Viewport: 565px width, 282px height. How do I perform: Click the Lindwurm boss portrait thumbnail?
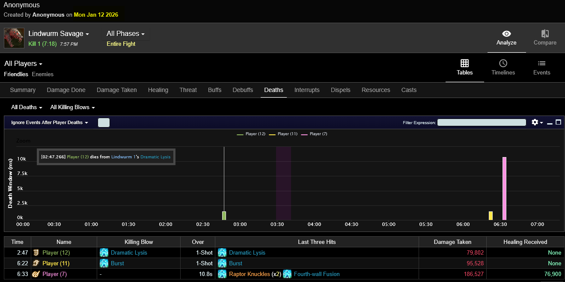click(14, 38)
